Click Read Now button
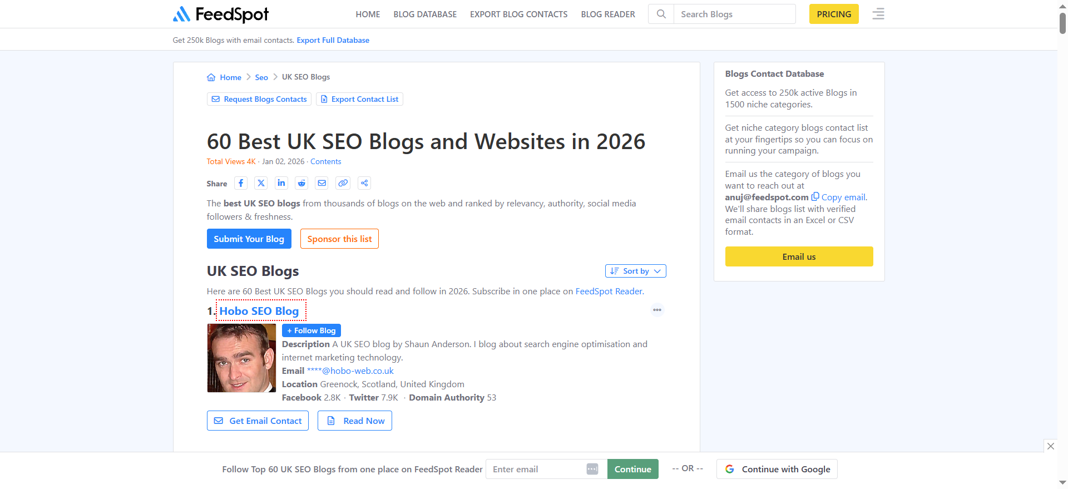This screenshot has width=1068, height=489. 355,421
